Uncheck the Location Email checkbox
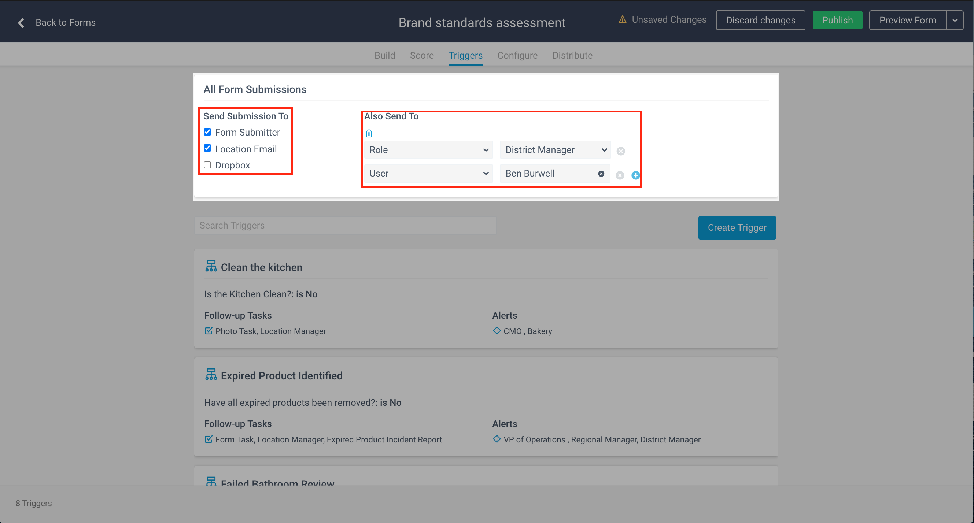This screenshot has width=974, height=523. pyautogui.click(x=207, y=148)
